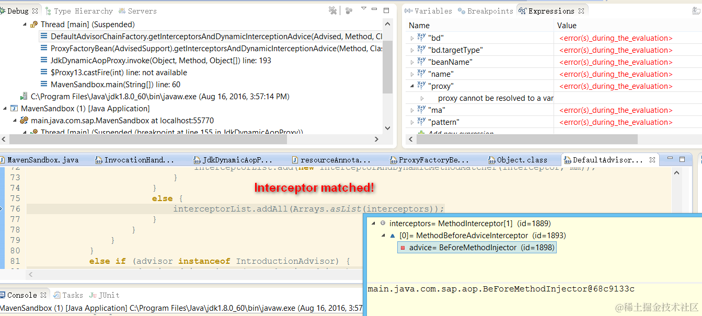
Task: Click line number 81 in editor
Action: click(x=15, y=261)
